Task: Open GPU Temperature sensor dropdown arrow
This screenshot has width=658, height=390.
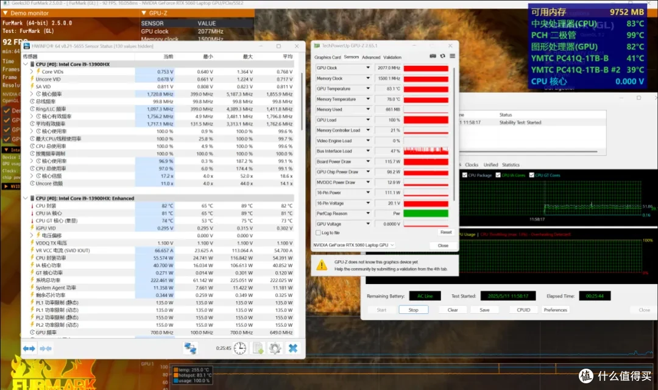Action: point(368,88)
